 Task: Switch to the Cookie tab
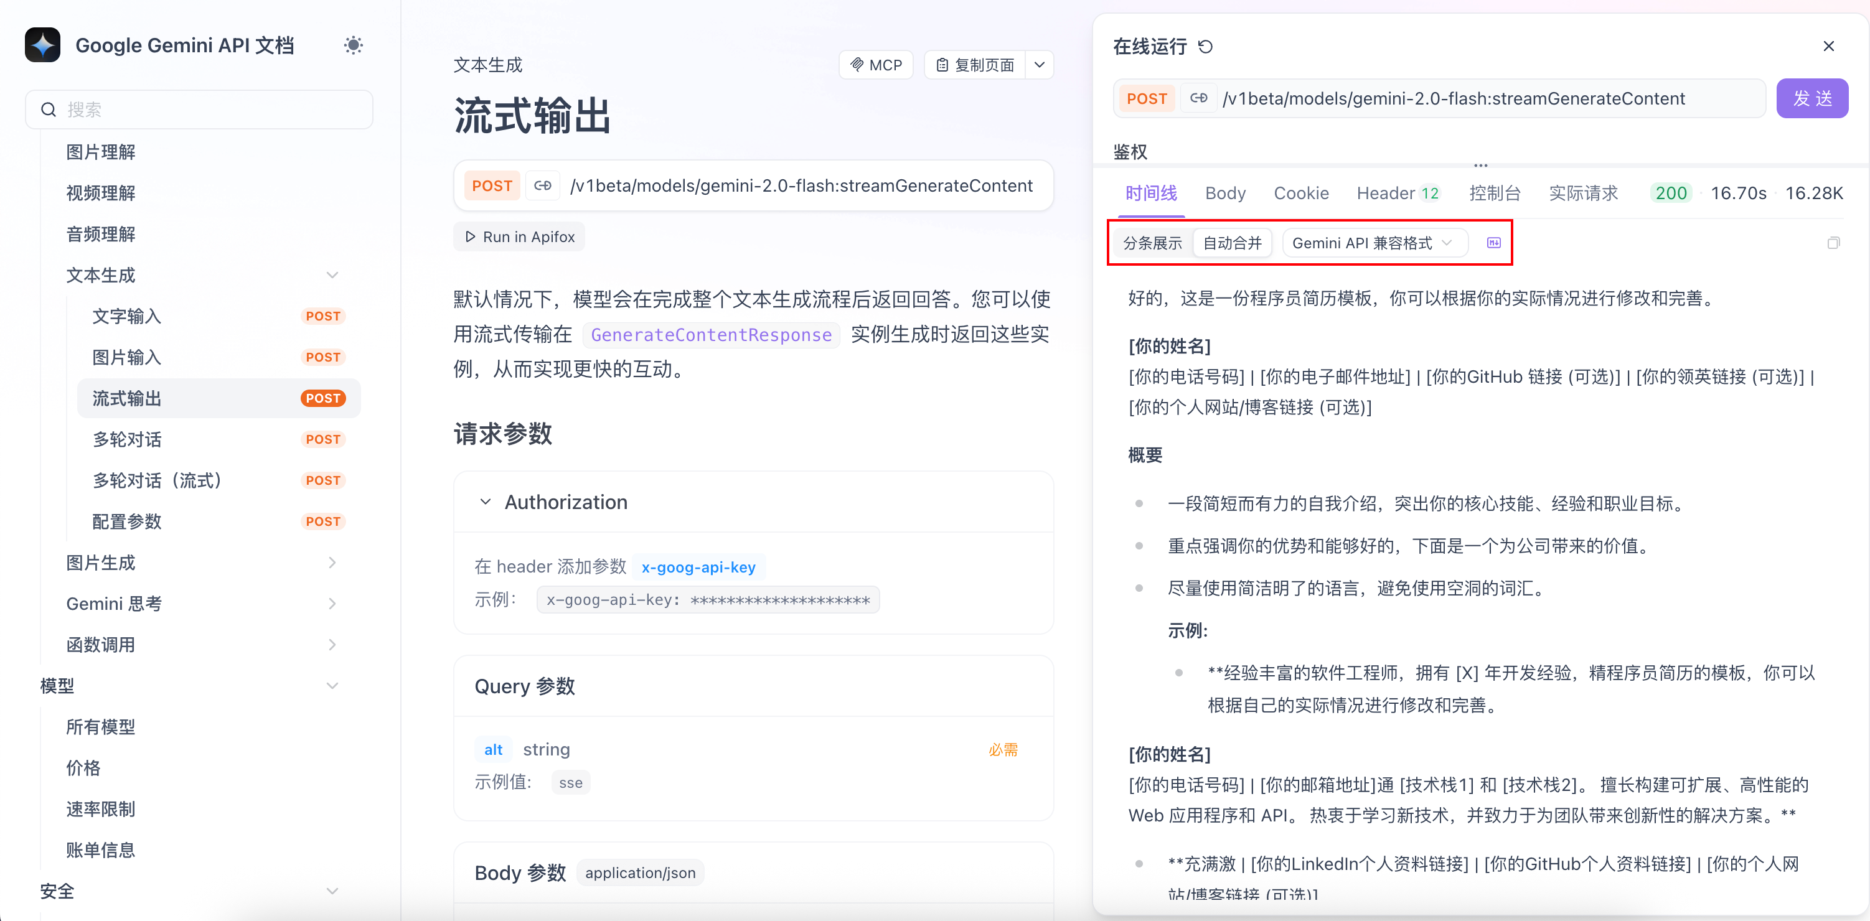1302,193
